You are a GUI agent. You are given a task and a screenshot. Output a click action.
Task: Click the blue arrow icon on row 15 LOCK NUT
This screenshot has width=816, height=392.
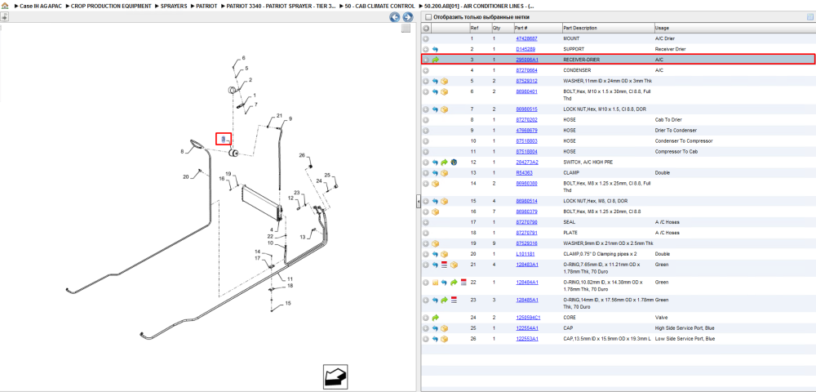click(435, 202)
